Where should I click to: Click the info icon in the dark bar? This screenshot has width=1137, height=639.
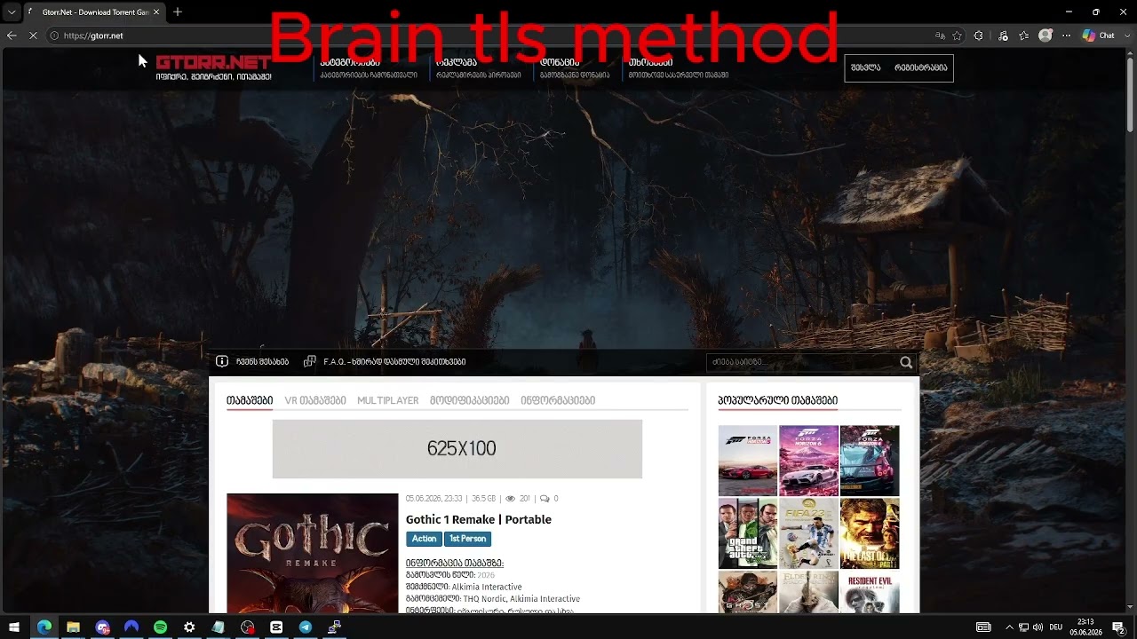tap(222, 361)
